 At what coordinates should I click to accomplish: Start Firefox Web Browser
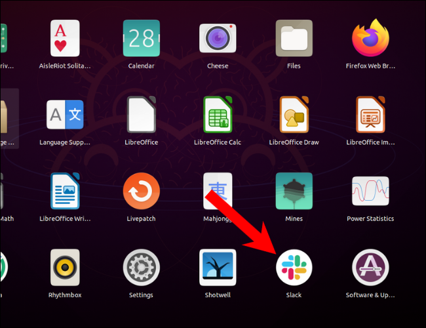coord(370,38)
